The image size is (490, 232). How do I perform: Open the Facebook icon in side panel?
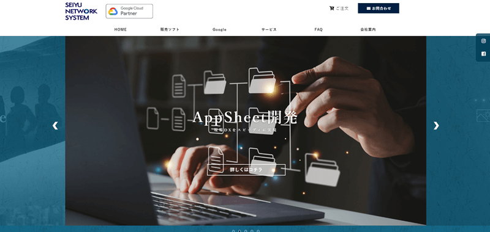click(x=483, y=54)
